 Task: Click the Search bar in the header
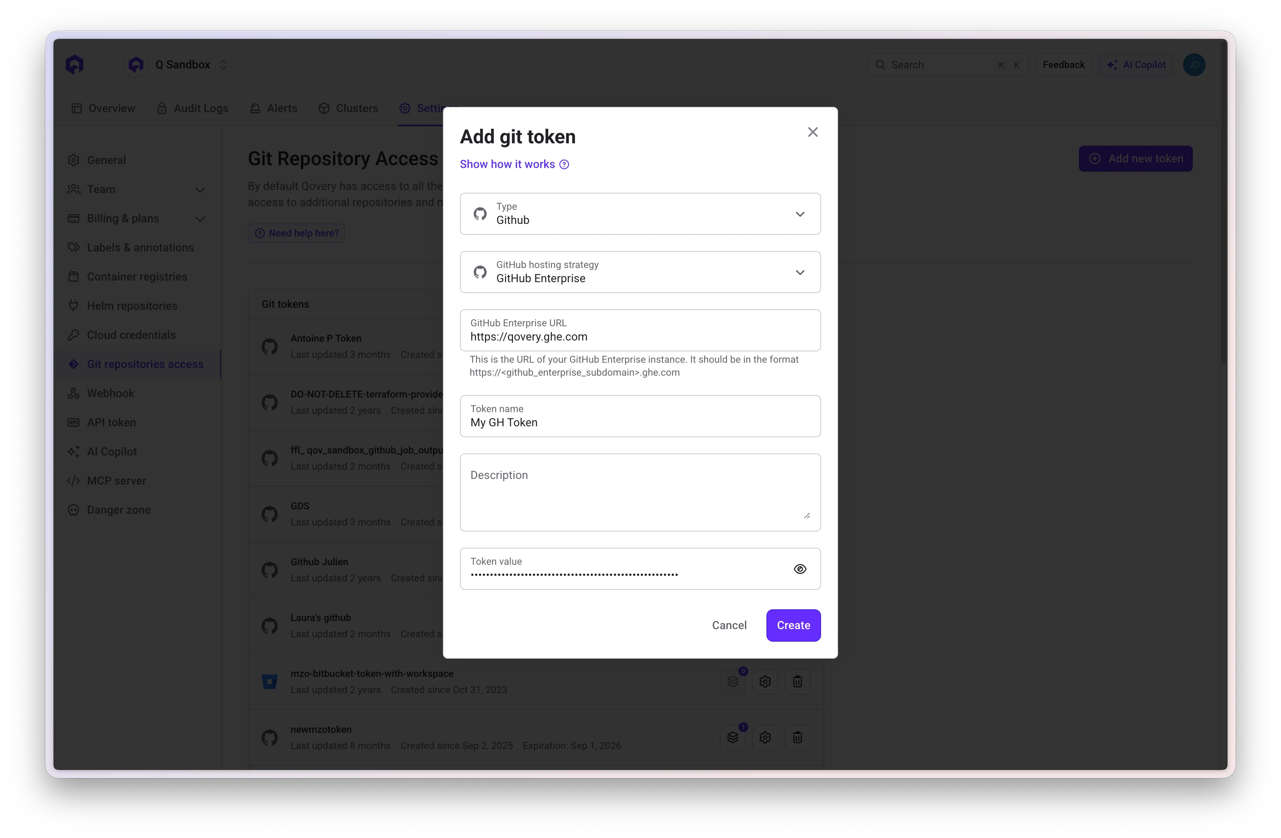(947, 65)
